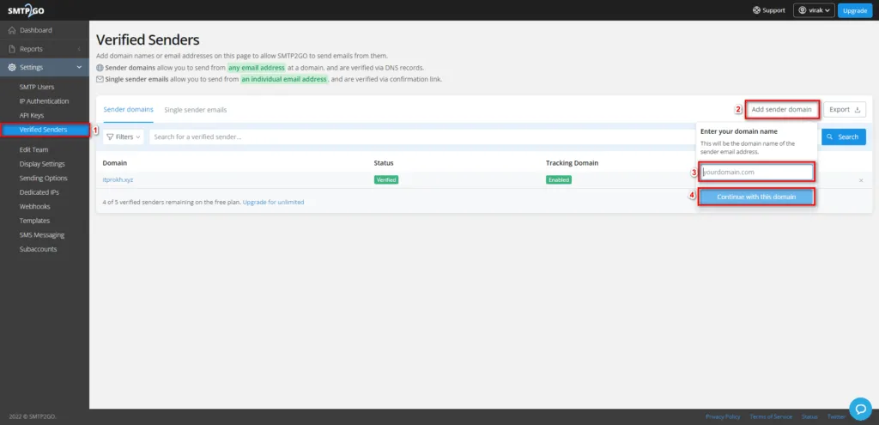Open Support from the top bar
879x425 pixels.
768,10
